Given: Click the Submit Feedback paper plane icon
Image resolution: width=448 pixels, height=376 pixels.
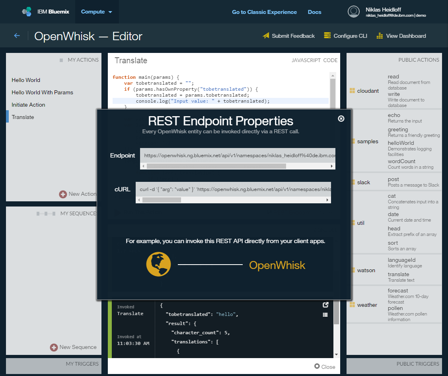Looking at the screenshot, I should [x=266, y=36].
